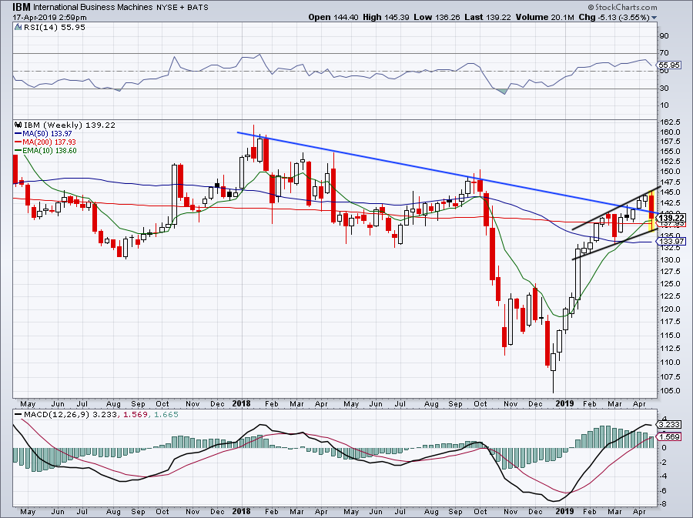Viewport: 693px width, 518px height.
Task: Click the red line swatch for MA(200)
Action: tap(18, 142)
